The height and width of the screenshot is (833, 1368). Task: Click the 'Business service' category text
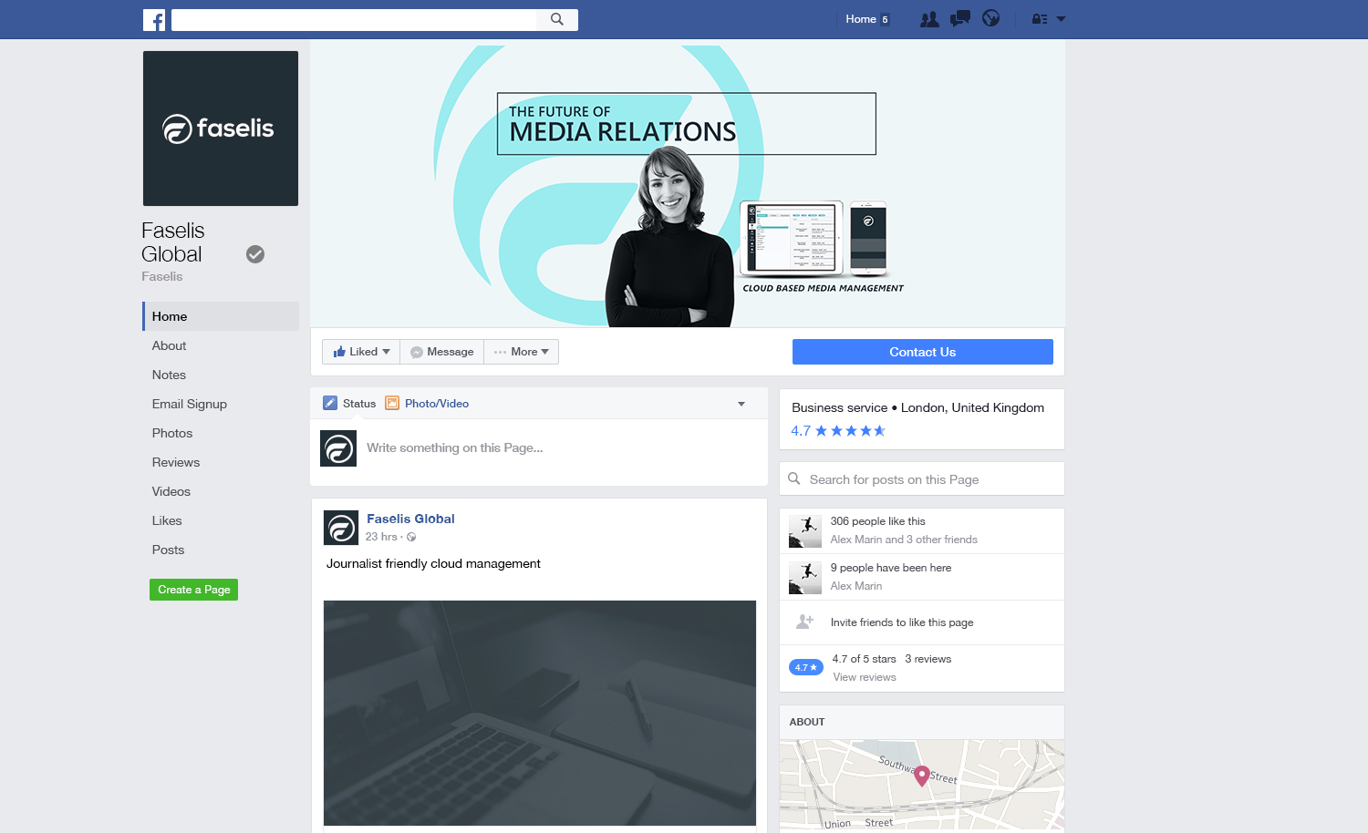[839, 407]
